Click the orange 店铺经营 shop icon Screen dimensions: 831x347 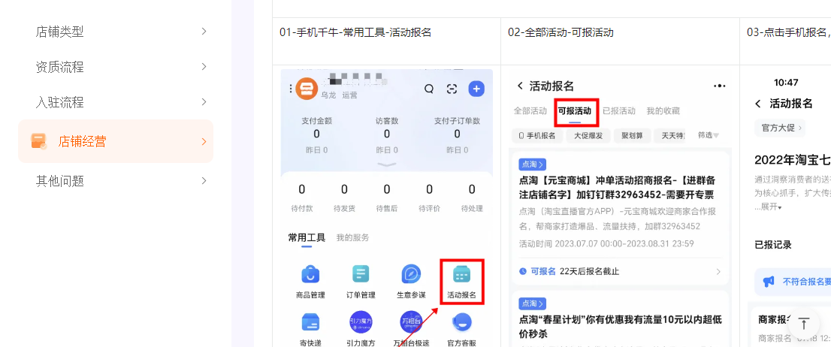[38, 141]
